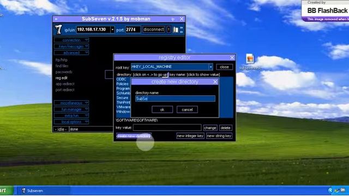This screenshot has height=196, width=349.
Task: Expand the connection menu section
Action: 71,40
